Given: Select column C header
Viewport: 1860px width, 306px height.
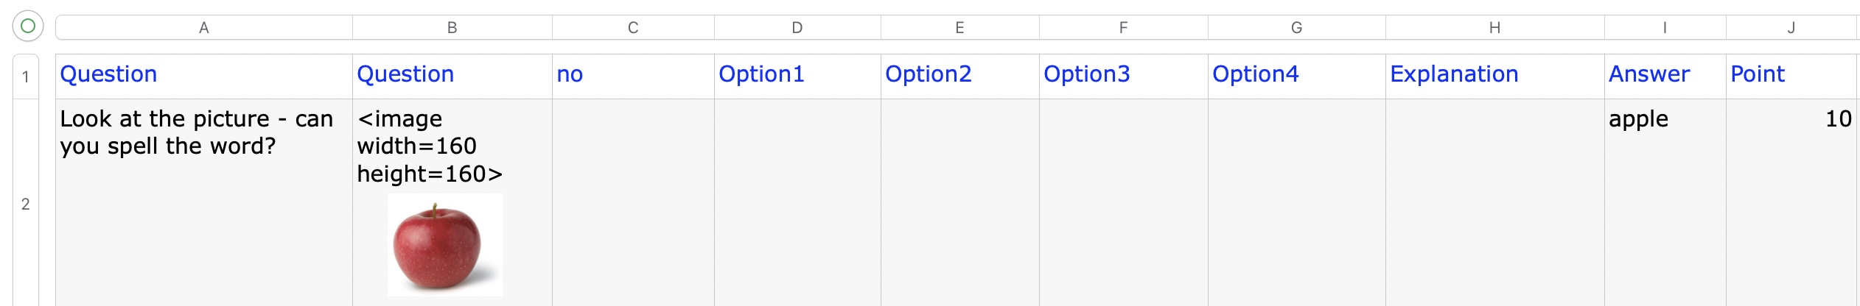Looking at the screenshot, I should pyautogui.click(x=633, y=28).
